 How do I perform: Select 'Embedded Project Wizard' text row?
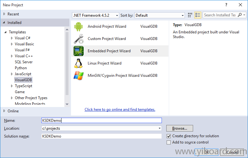click(120, 51)
